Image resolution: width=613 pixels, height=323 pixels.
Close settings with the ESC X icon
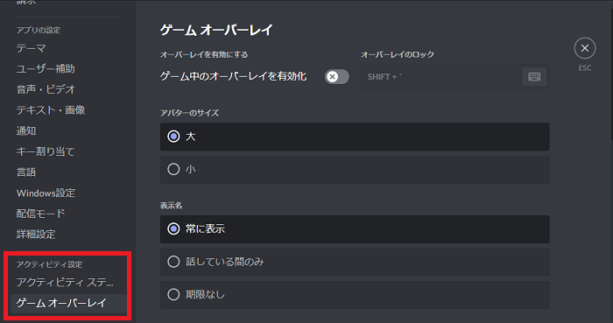584,48
